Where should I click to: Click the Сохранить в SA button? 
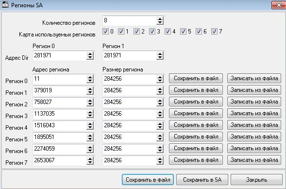tap(202, 180)
